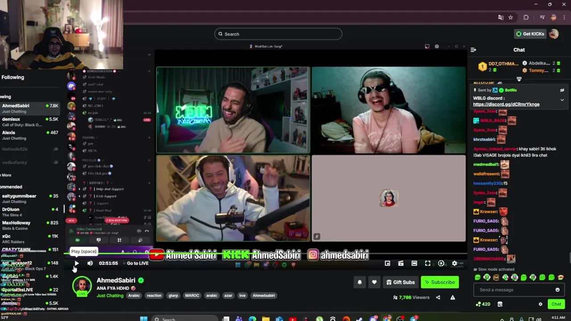Insert the brown angry face emote
This screenshot has height=321, width=571.
(x=496, y=277)
